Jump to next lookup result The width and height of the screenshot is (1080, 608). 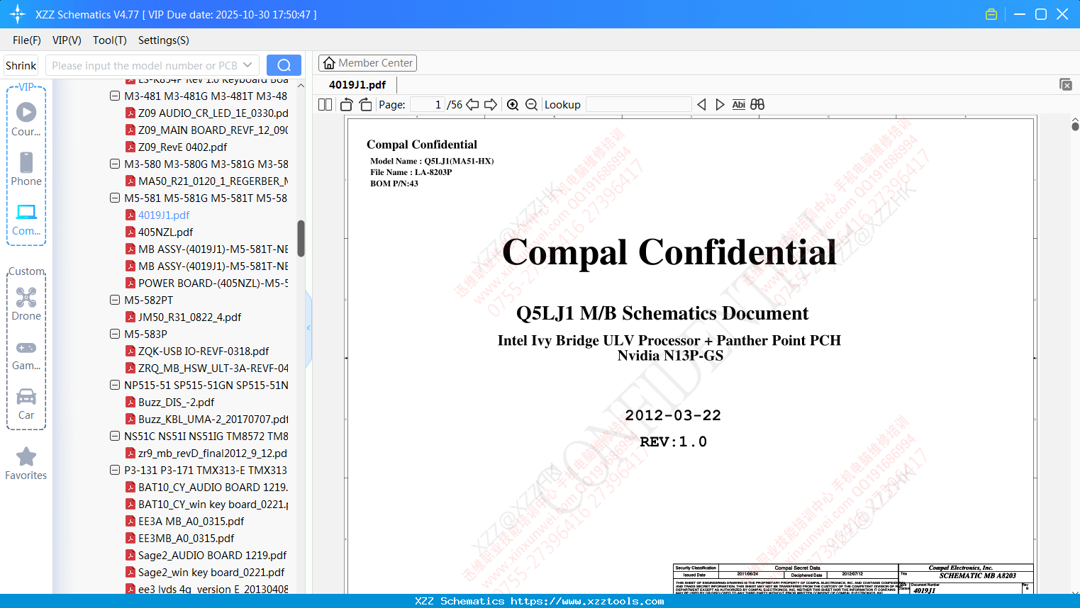tap(720, 105)
